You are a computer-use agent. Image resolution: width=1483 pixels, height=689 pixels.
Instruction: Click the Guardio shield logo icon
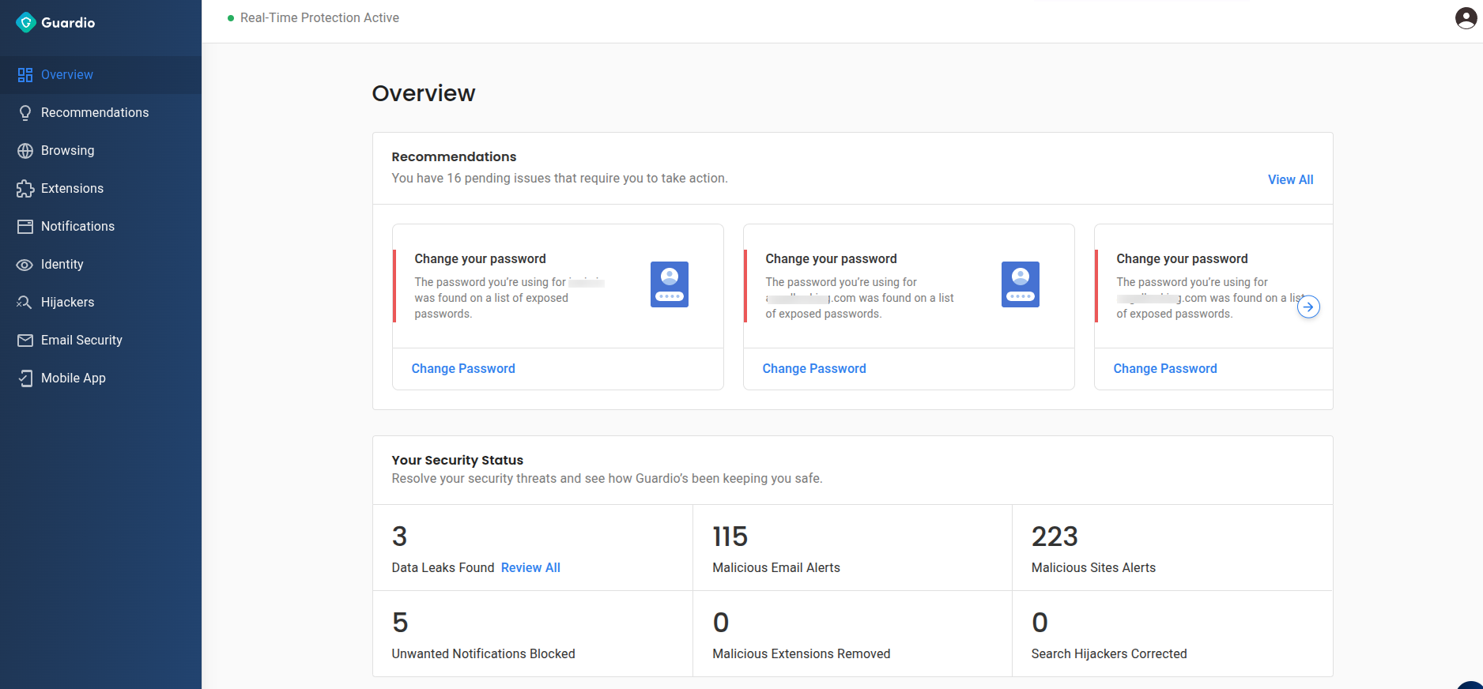(x=26, y=22)
